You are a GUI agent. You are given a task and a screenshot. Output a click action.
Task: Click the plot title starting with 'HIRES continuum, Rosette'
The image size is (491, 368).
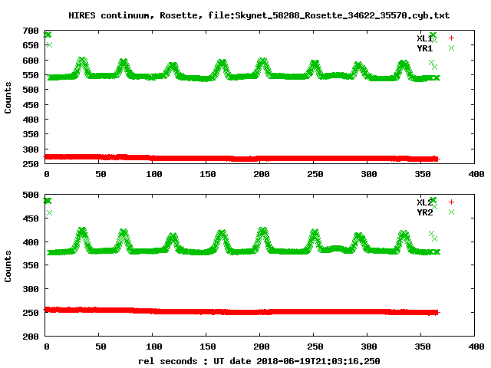tap(259, 15)
